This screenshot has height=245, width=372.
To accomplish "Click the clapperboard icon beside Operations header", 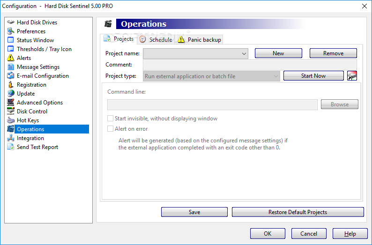I will pyautogui.click(x=108, y=24).
